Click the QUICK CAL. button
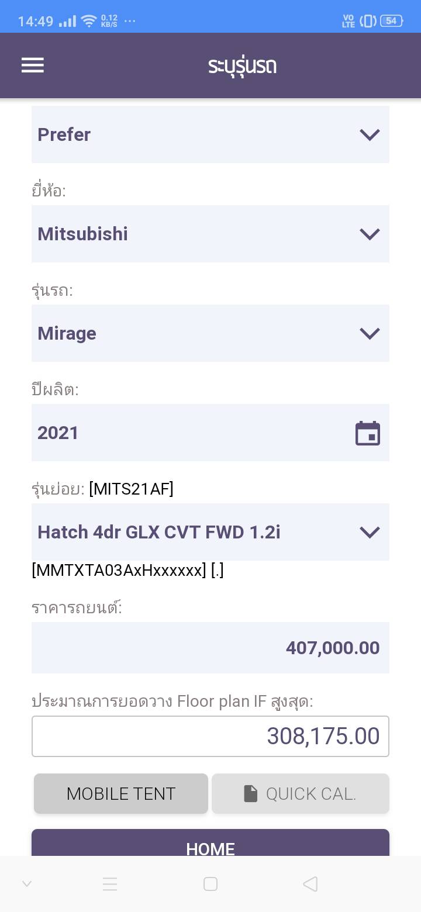Screen dimensions: 421x912 tap(301, 793)
